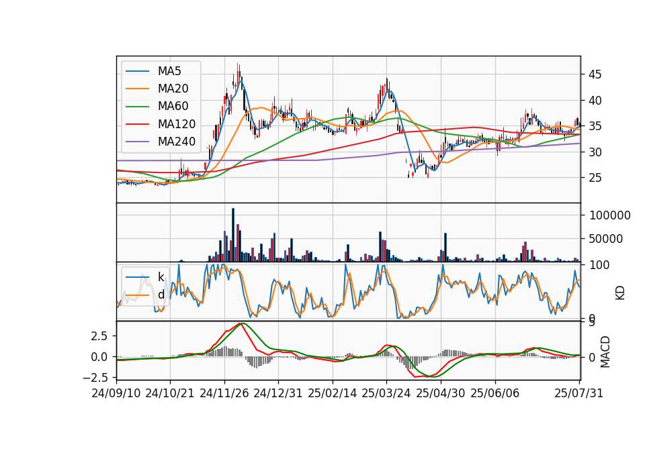Click the MACD axis title
The width and height of the screenshot is (645, 463).
[x=605, y=352]
